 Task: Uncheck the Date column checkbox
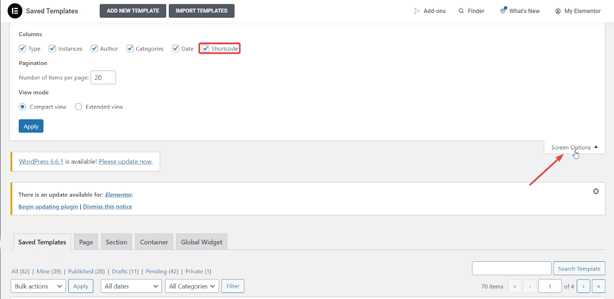tap(175, 48)
